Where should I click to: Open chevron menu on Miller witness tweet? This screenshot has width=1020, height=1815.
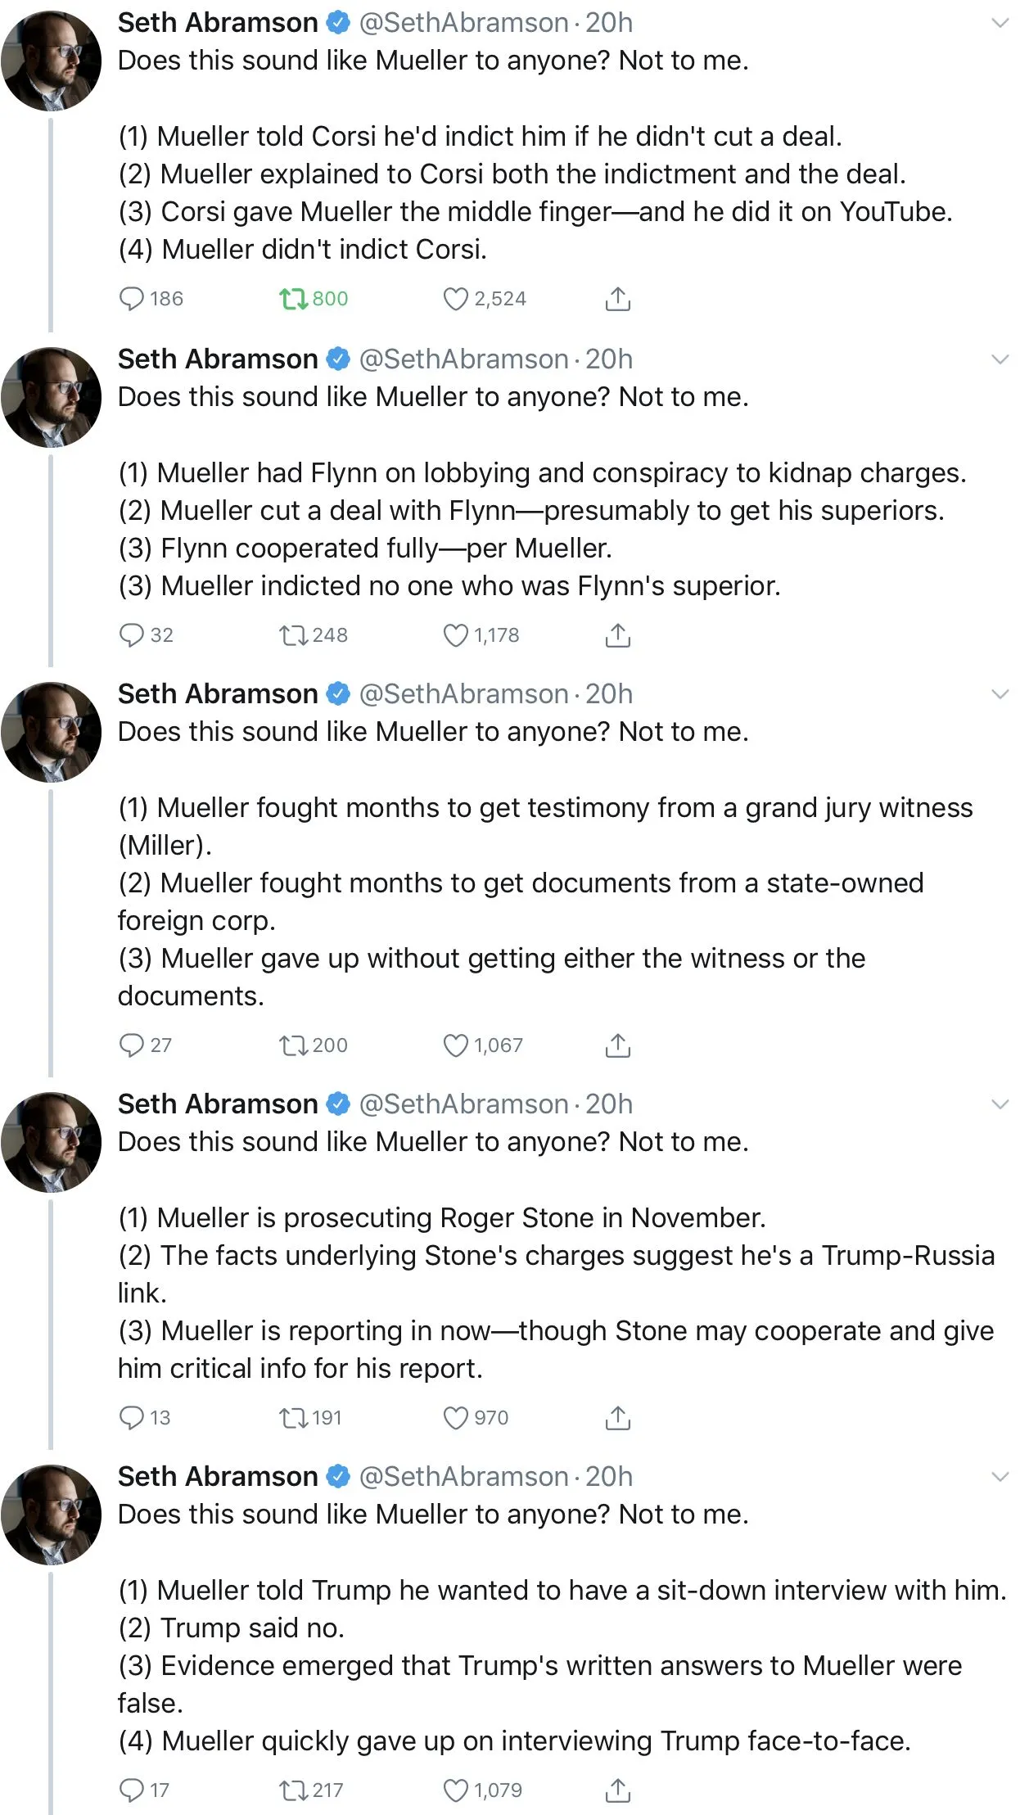(x=1000, y=694)
